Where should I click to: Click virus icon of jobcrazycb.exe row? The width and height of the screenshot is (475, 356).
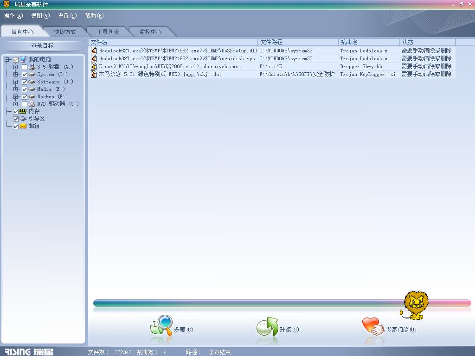(94, 66)
